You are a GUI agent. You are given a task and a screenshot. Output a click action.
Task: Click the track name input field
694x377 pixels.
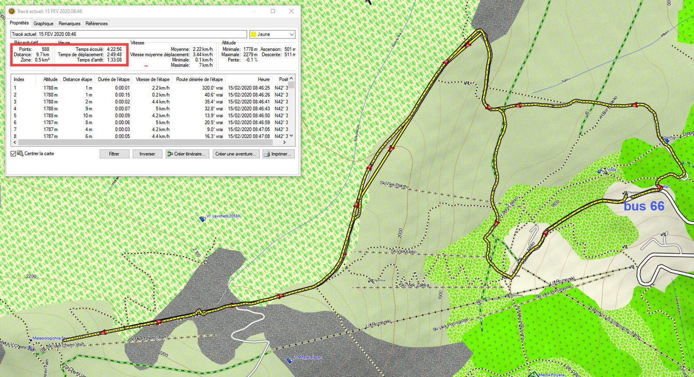click(x=129, y=34)
